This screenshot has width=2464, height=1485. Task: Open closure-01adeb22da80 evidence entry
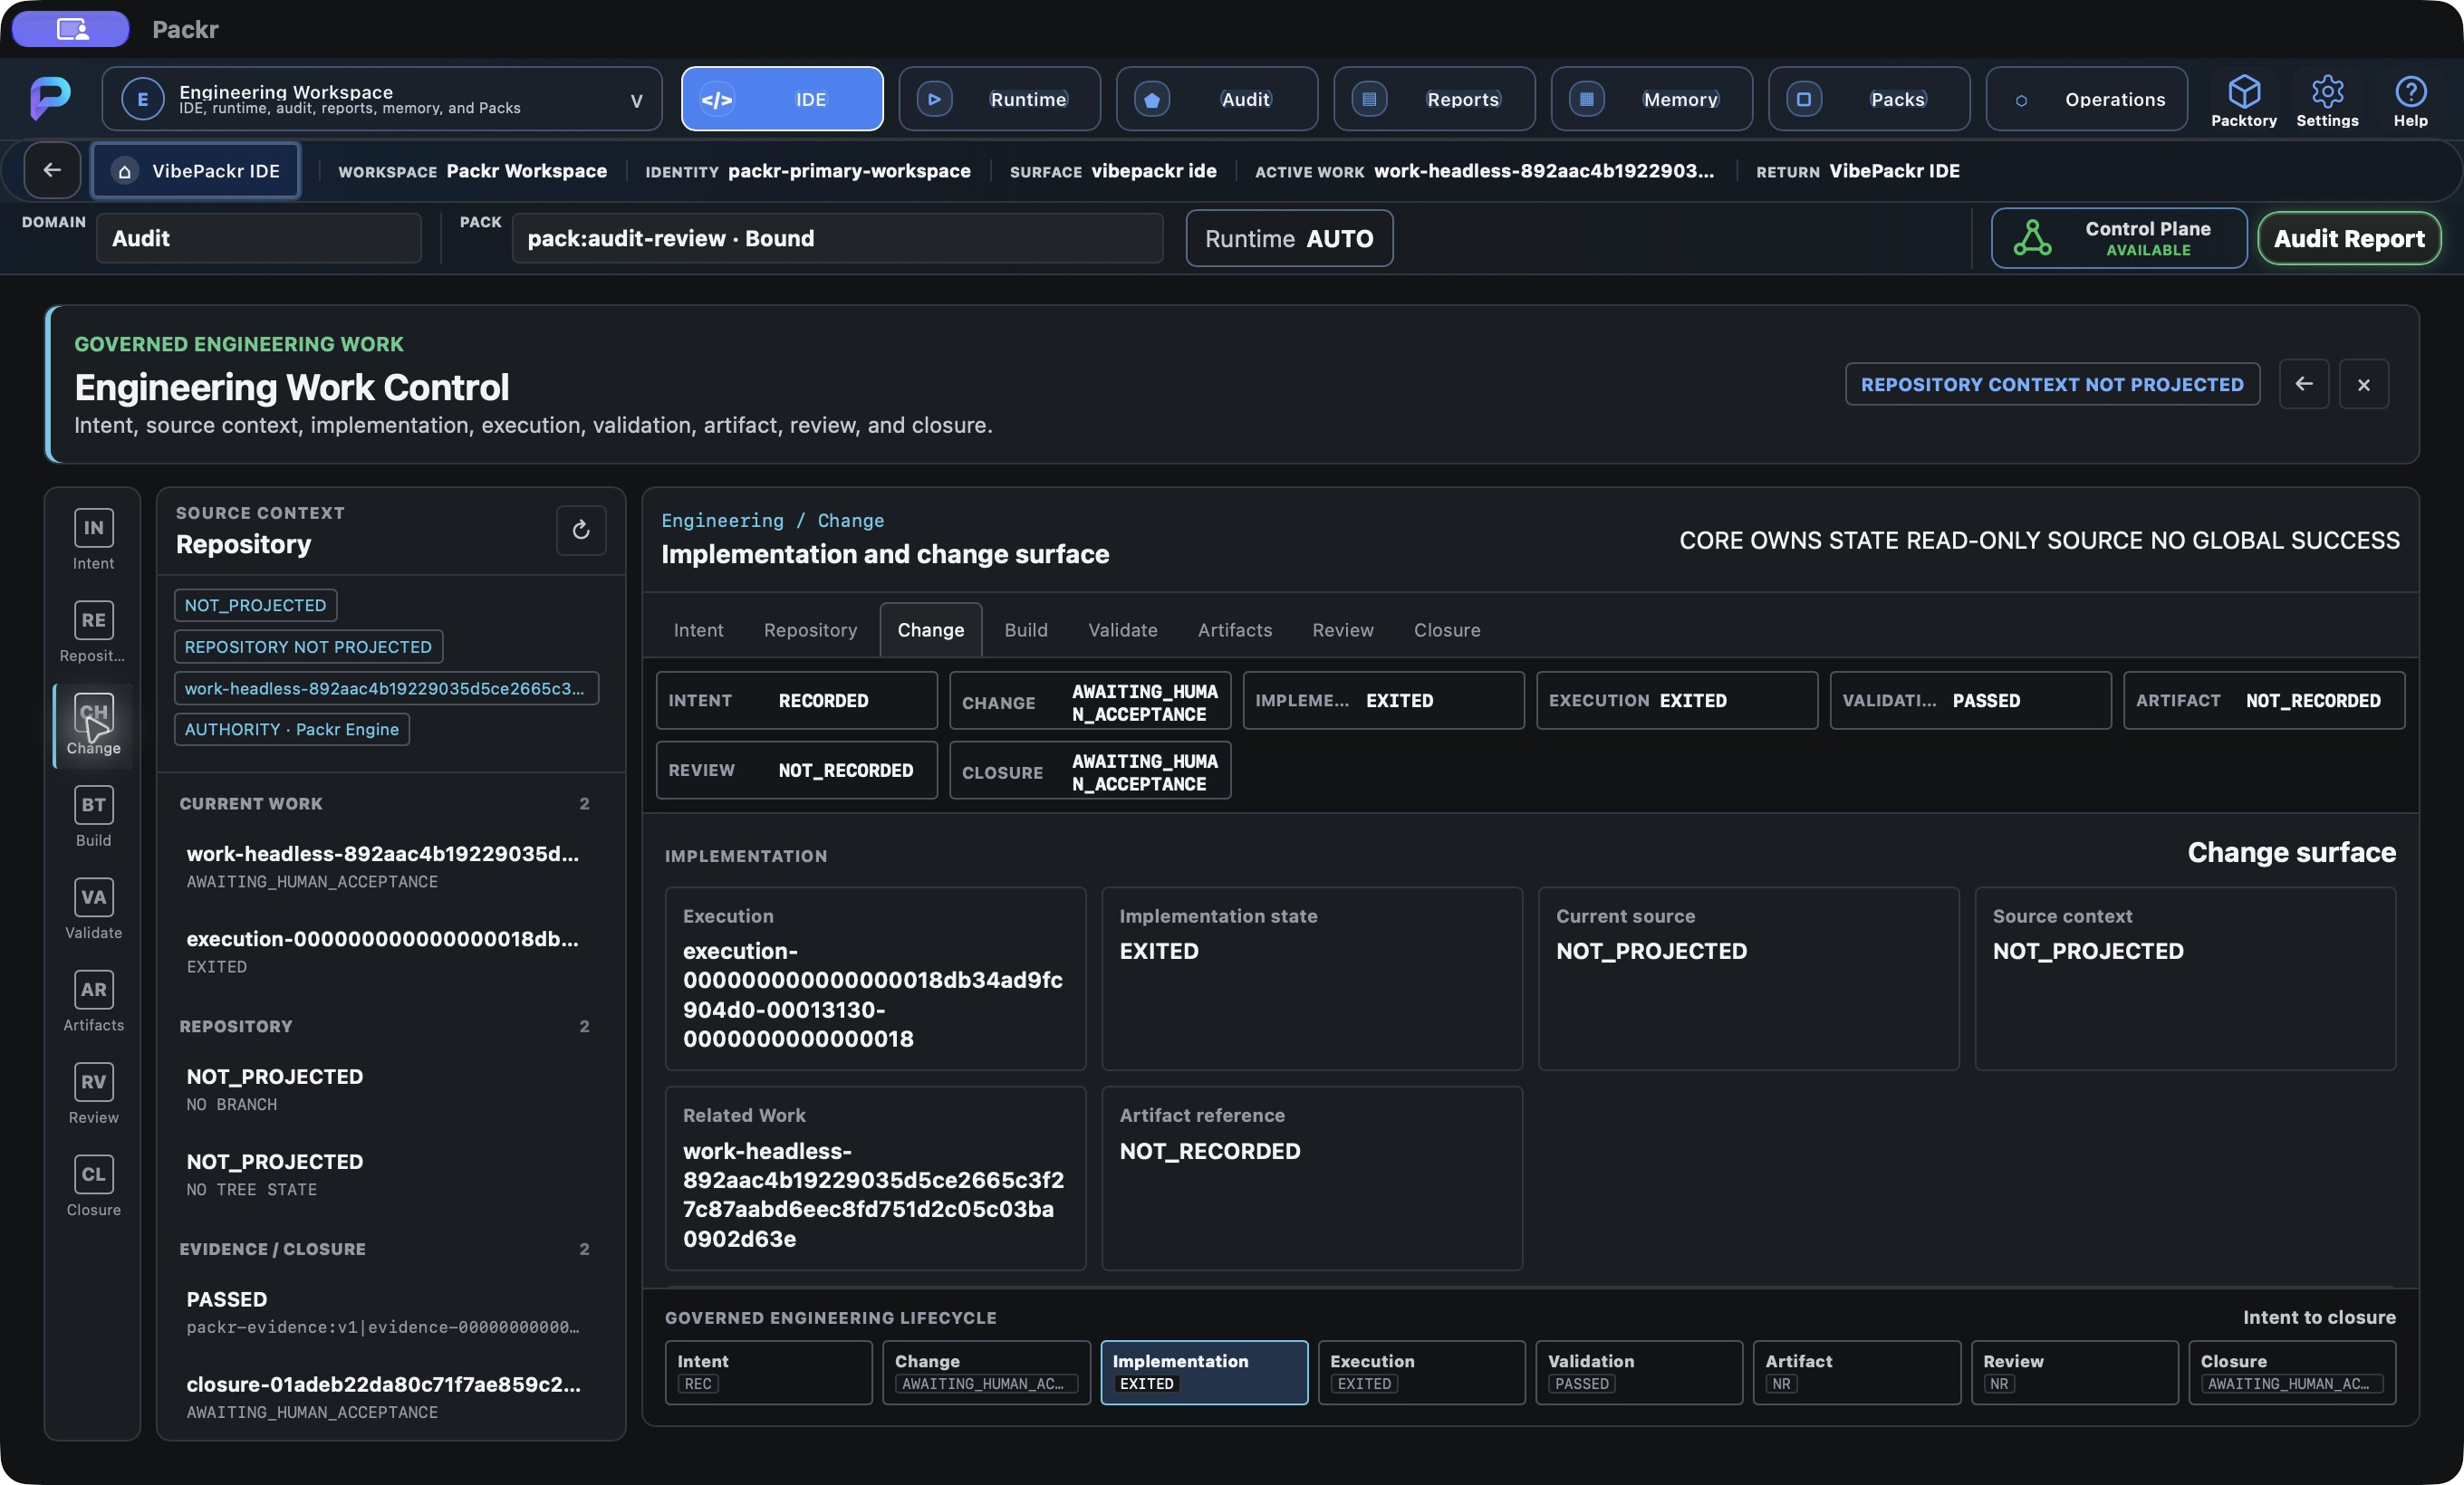(x=385, y=1397)
